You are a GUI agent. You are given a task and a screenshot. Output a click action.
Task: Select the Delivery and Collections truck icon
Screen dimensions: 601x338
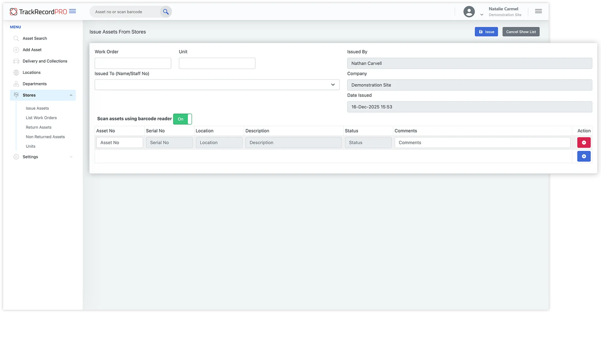tap(16, 61)
